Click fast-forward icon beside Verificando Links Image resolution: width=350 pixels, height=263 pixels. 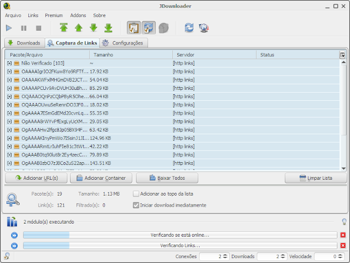pos(14,246)
